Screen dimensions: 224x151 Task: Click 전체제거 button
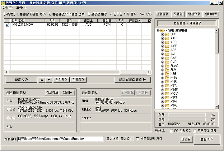pyautogui.click(x=78, y=80)
